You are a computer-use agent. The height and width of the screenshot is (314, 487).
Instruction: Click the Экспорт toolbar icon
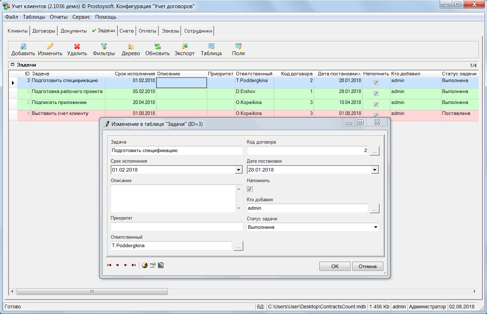click(x=185, y=47)
